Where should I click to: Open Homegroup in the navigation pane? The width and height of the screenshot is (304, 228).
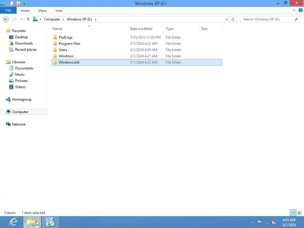(21, 99)
